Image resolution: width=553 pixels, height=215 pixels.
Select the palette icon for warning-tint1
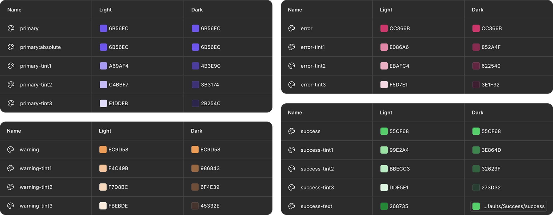pos(11,168)
